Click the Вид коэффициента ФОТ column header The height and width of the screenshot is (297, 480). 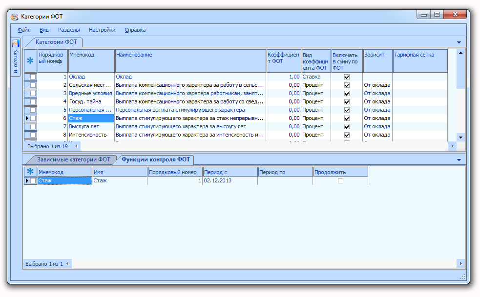click(316, 61)
